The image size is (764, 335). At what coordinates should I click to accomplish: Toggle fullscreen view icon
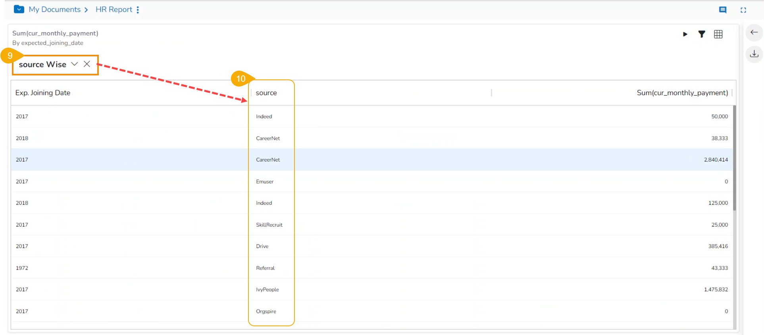(743, 10)
